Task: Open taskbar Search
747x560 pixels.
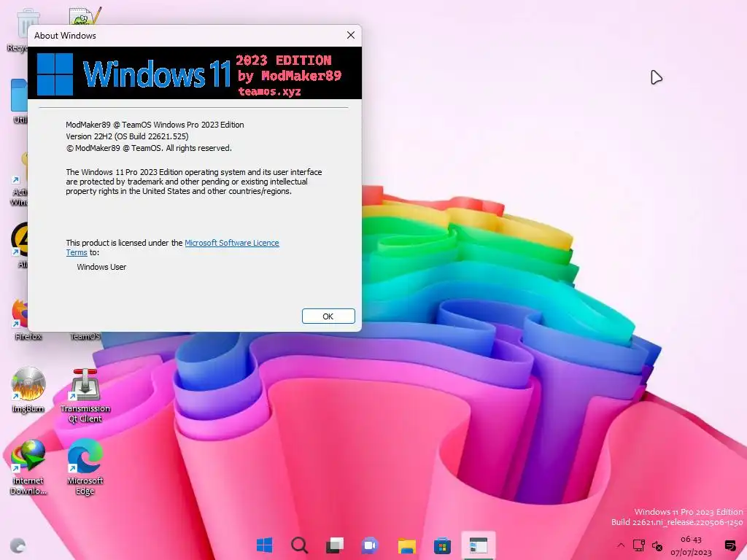Action: click(x=299, y=545)
